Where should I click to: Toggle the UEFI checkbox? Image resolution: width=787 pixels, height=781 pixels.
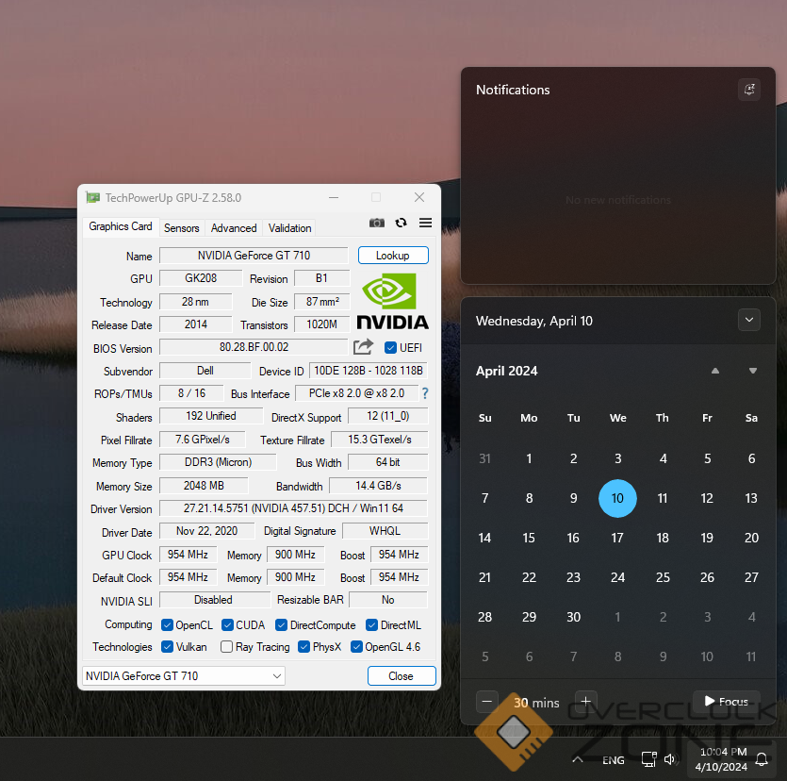click(x=390, y=347)
